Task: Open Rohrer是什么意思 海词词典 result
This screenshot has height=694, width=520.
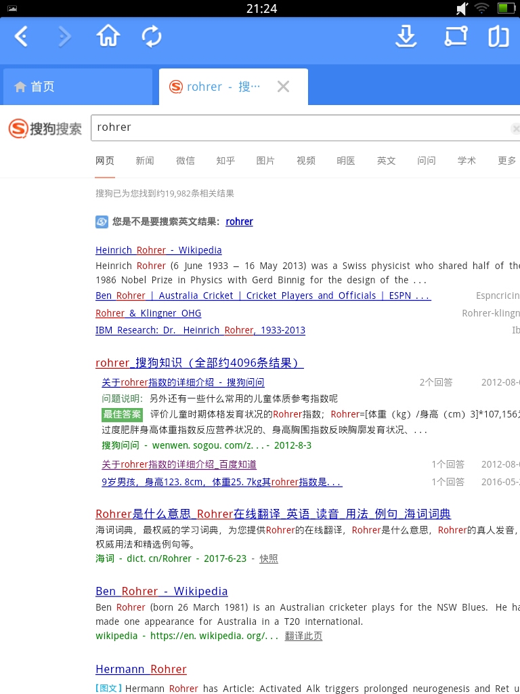Action: (x=274, y=514)
